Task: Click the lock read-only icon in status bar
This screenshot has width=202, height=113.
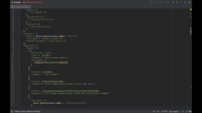Action: pos(187,111)
